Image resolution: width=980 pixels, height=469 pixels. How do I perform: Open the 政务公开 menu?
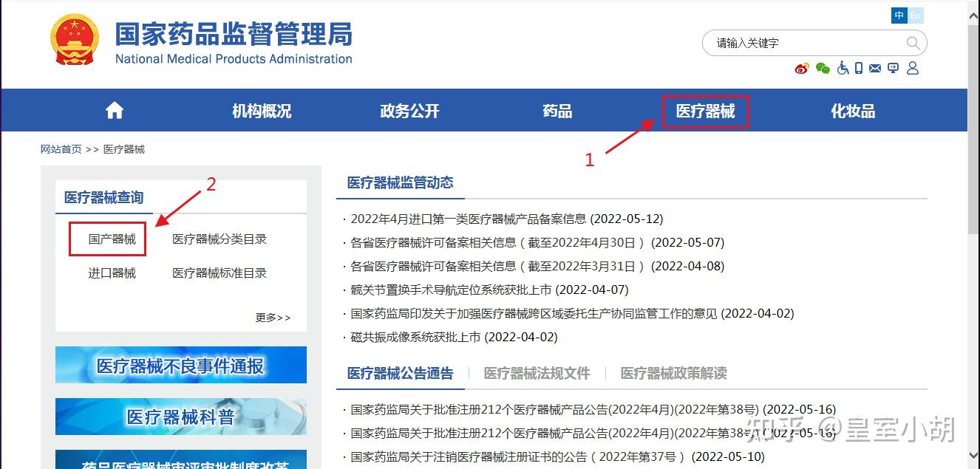point(410,111)
